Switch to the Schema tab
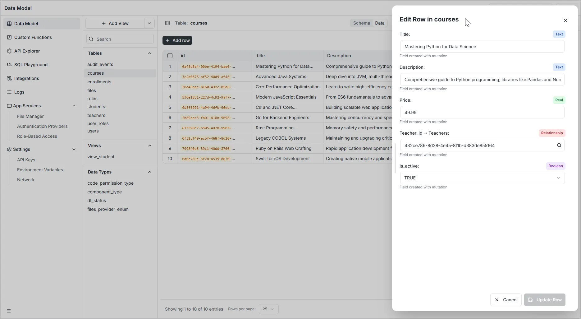The width and height of the screenshot is (581, 319). (x=361, y=23)
